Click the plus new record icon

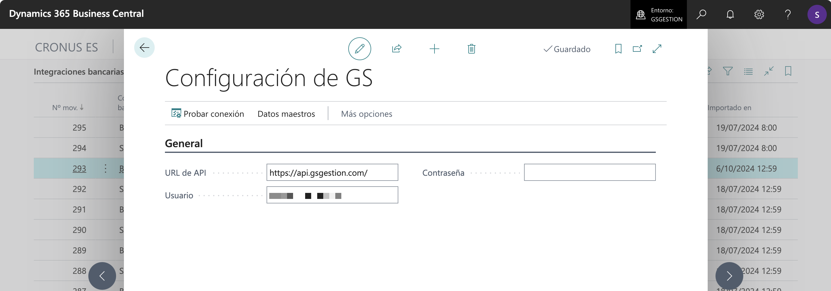434,49
